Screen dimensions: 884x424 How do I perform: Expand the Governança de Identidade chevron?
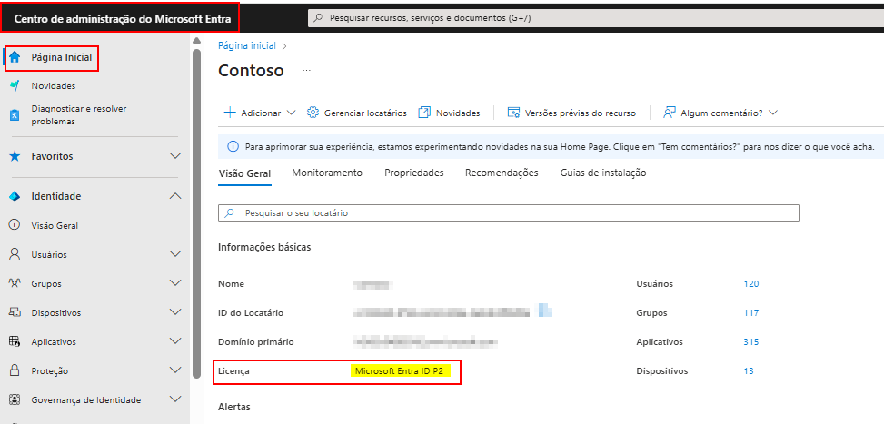click(x=175, y=399)
